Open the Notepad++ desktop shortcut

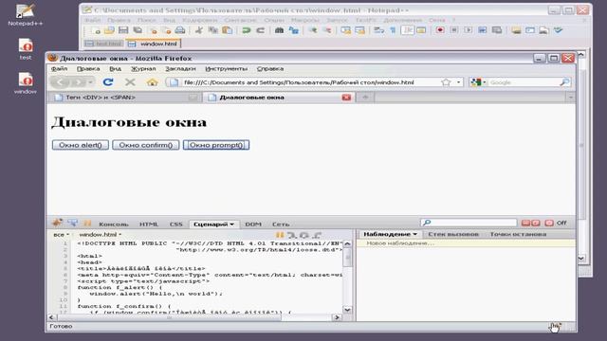pos(26,15)
